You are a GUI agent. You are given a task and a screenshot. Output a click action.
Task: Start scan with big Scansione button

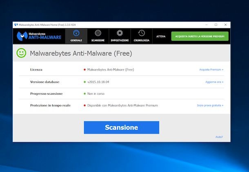tap(122, 127)
